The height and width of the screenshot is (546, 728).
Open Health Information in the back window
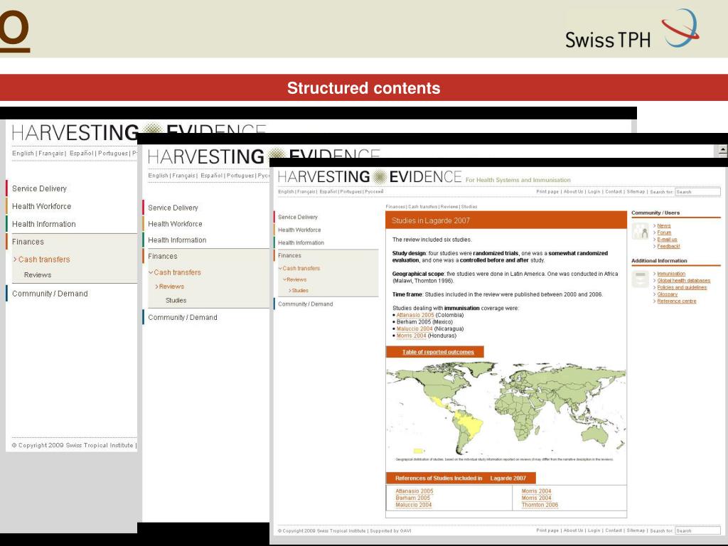click(x=43, y=224)
